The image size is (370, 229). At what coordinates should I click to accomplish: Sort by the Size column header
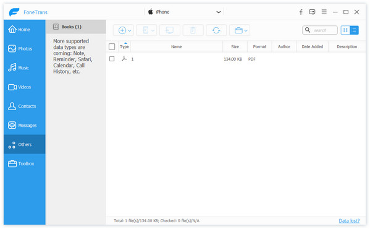point(235,46)
